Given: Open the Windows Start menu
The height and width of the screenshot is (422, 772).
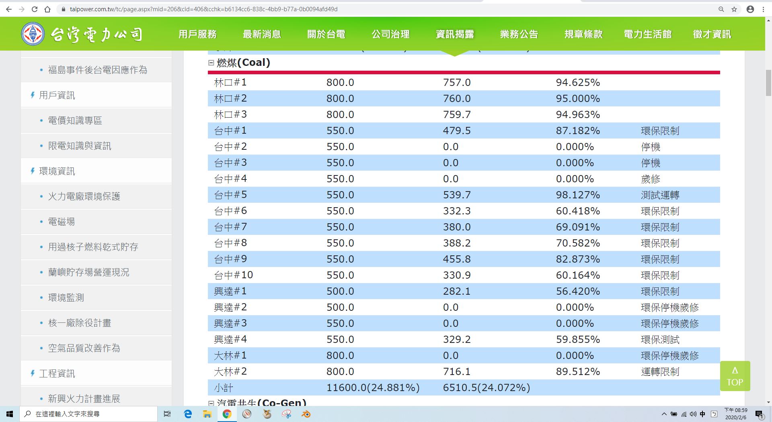Looking at the screenshot, I should click(10, 414).
